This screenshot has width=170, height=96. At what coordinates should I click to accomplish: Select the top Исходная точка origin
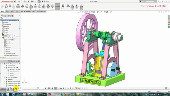pyautogui.click(x=8, y=34)
